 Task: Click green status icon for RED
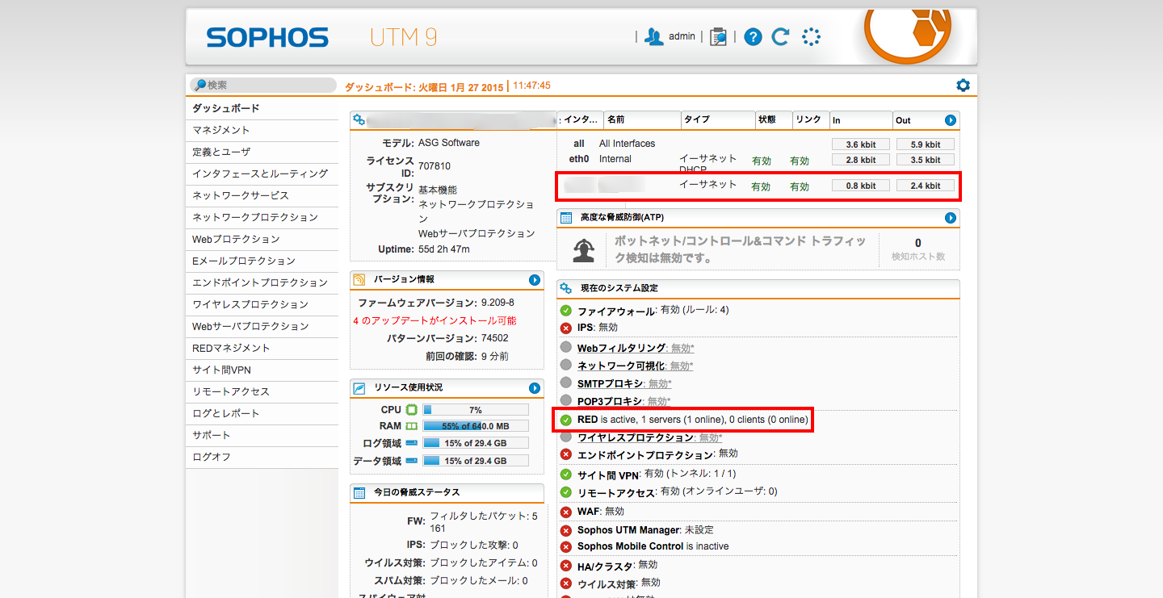coord(566,420)
